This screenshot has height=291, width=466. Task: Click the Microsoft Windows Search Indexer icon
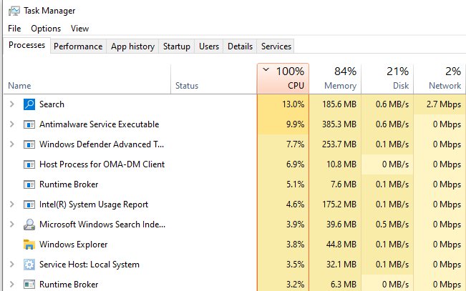(29, 225)
